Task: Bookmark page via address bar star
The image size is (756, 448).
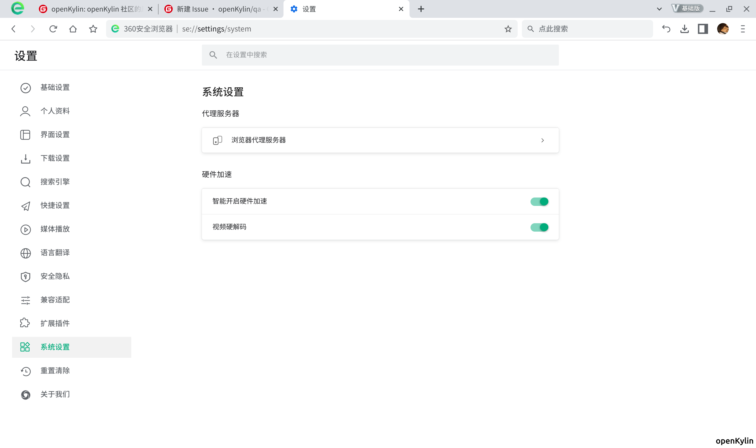Action: pyautogui.click(x=508, y=29)
